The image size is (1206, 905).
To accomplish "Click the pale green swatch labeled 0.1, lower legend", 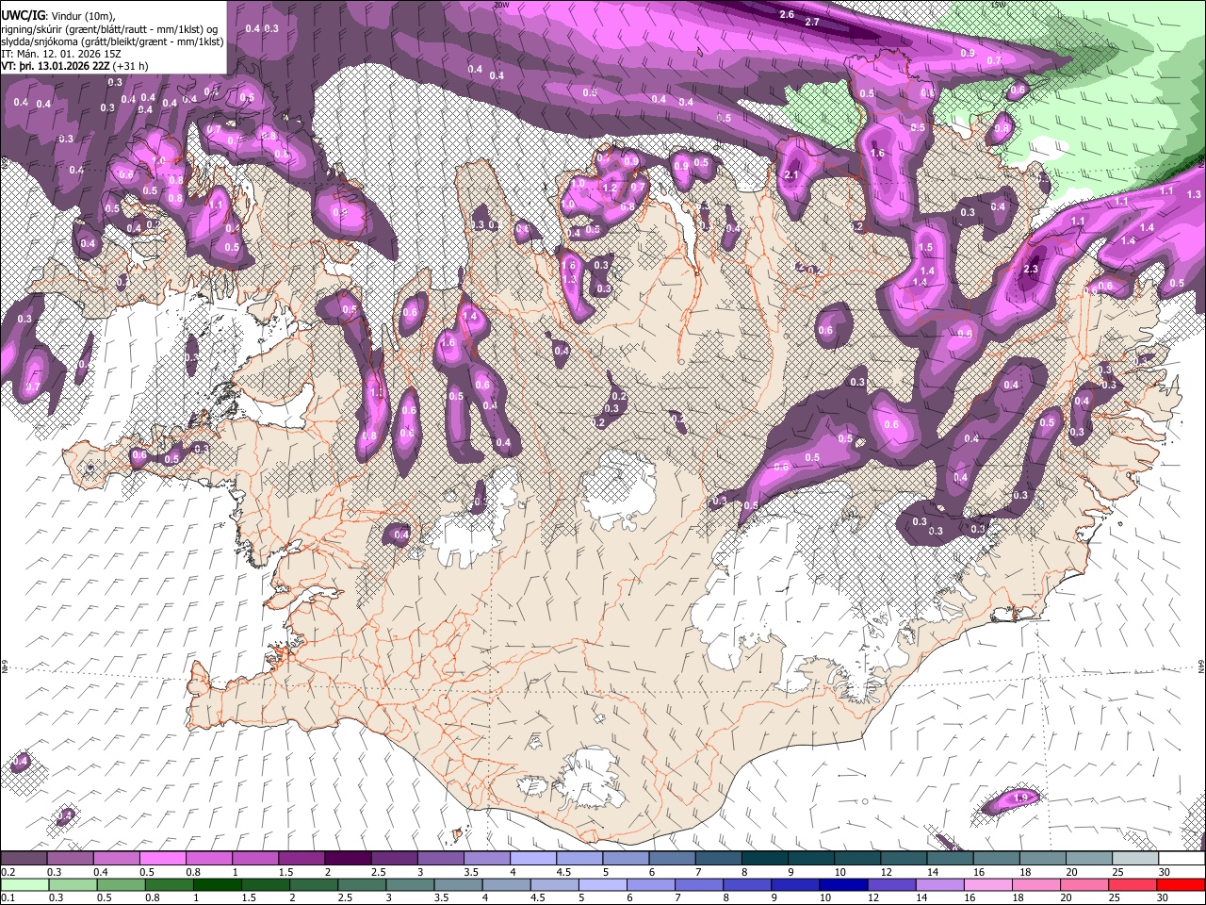I will [x=24, y=885].
